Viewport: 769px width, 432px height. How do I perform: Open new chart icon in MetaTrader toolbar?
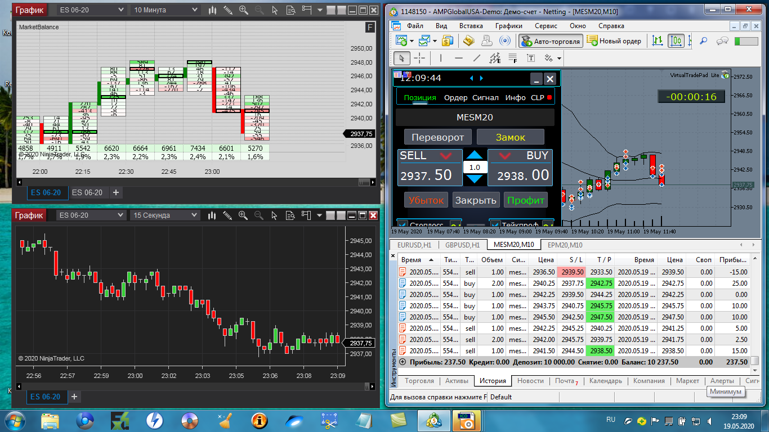coord(401,40)
